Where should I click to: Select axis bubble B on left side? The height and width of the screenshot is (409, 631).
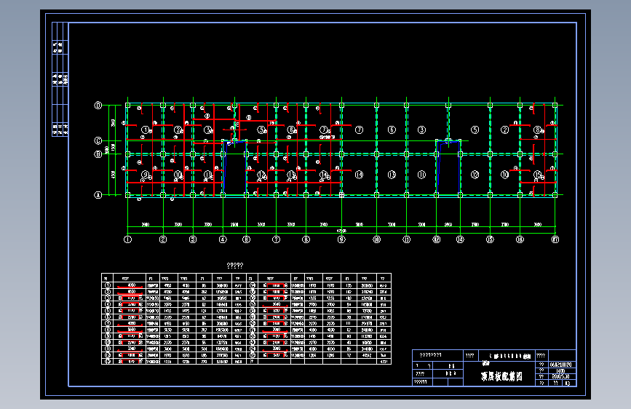pyautogui.click(x=98, y=154)
